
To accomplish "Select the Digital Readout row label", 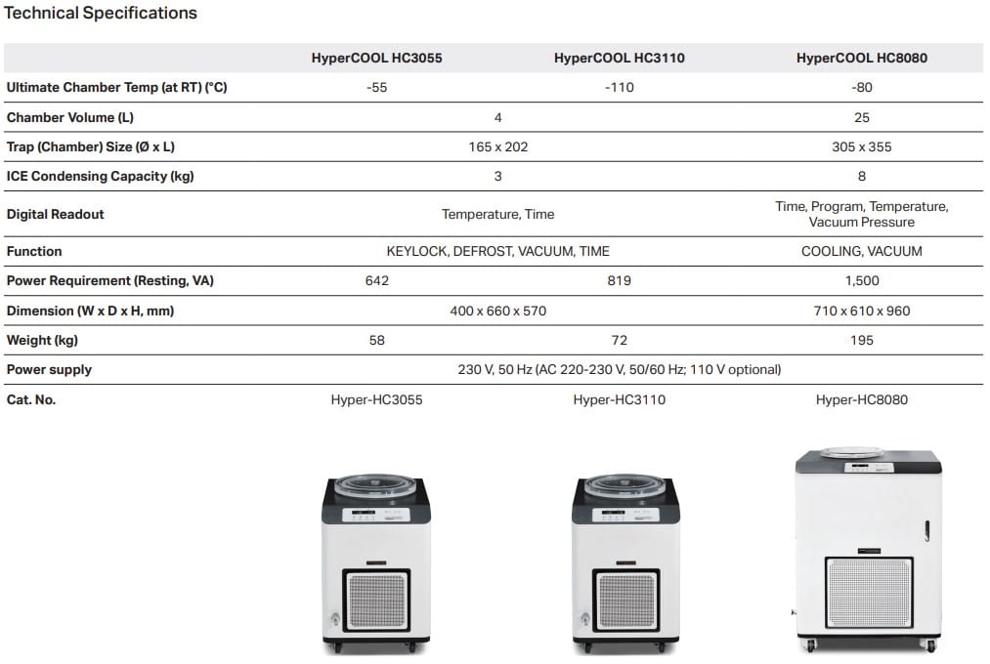I will click(x=55, y=214).
